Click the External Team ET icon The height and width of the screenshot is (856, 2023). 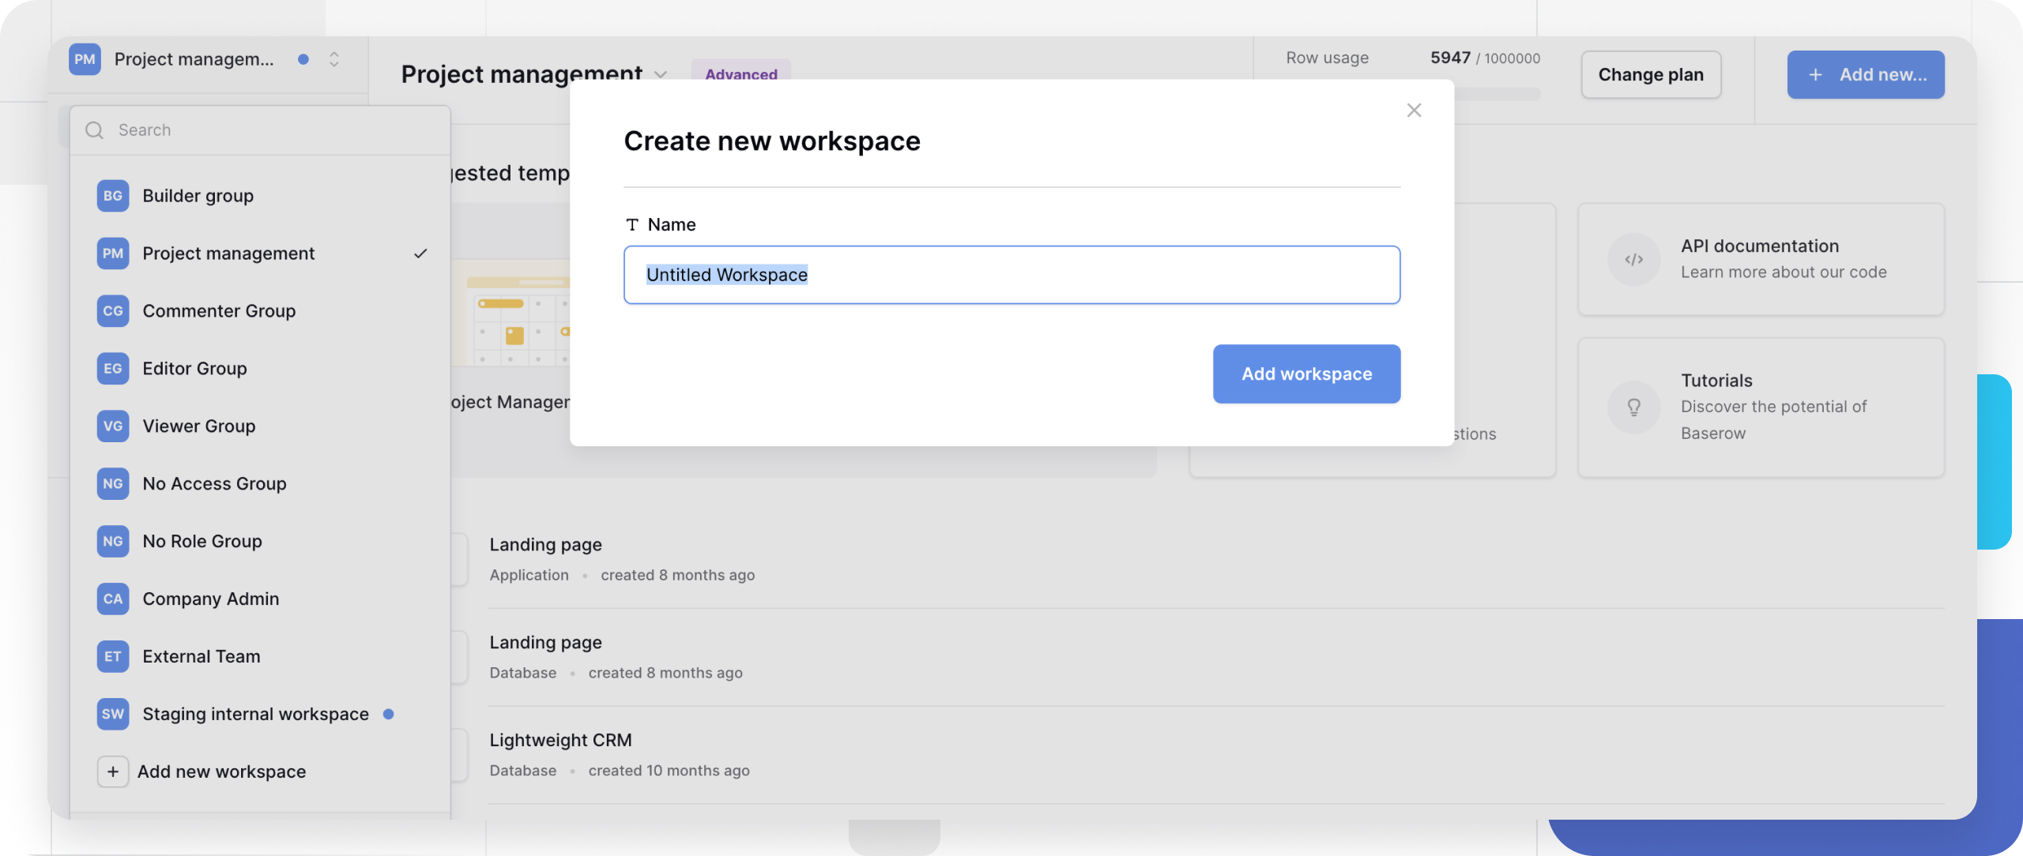pos(113,655)
